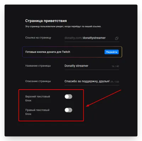Click the word Twitch in the banner
142x141 pixels.
coord(66,52)
